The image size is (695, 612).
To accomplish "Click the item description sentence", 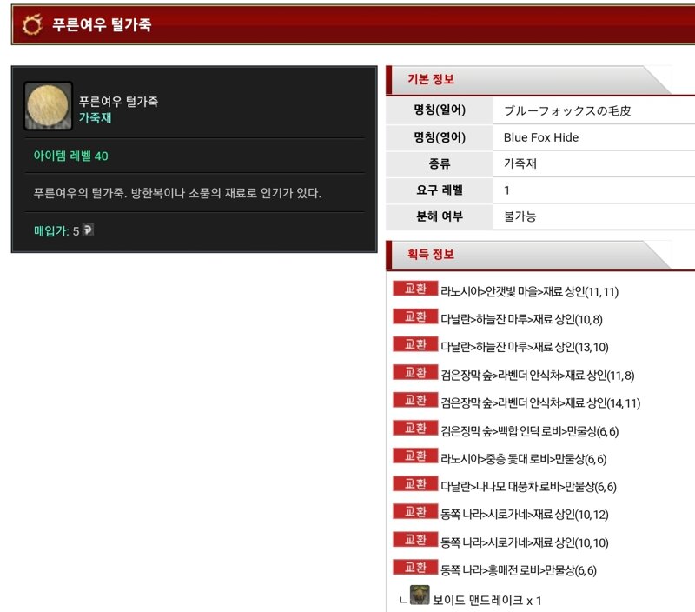I will tap(177, 193).
